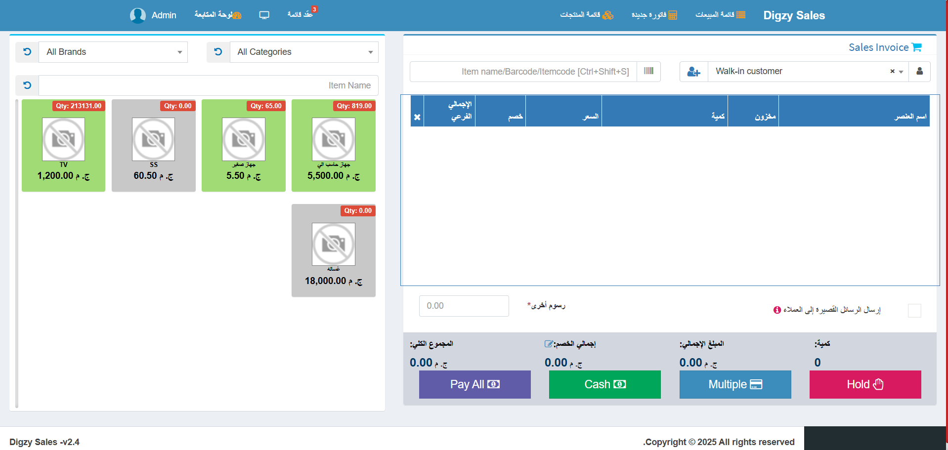Viewport: 948px width, 450px height.
Task: Reset the brands filter with refresh icon
Action: point(27,52)
